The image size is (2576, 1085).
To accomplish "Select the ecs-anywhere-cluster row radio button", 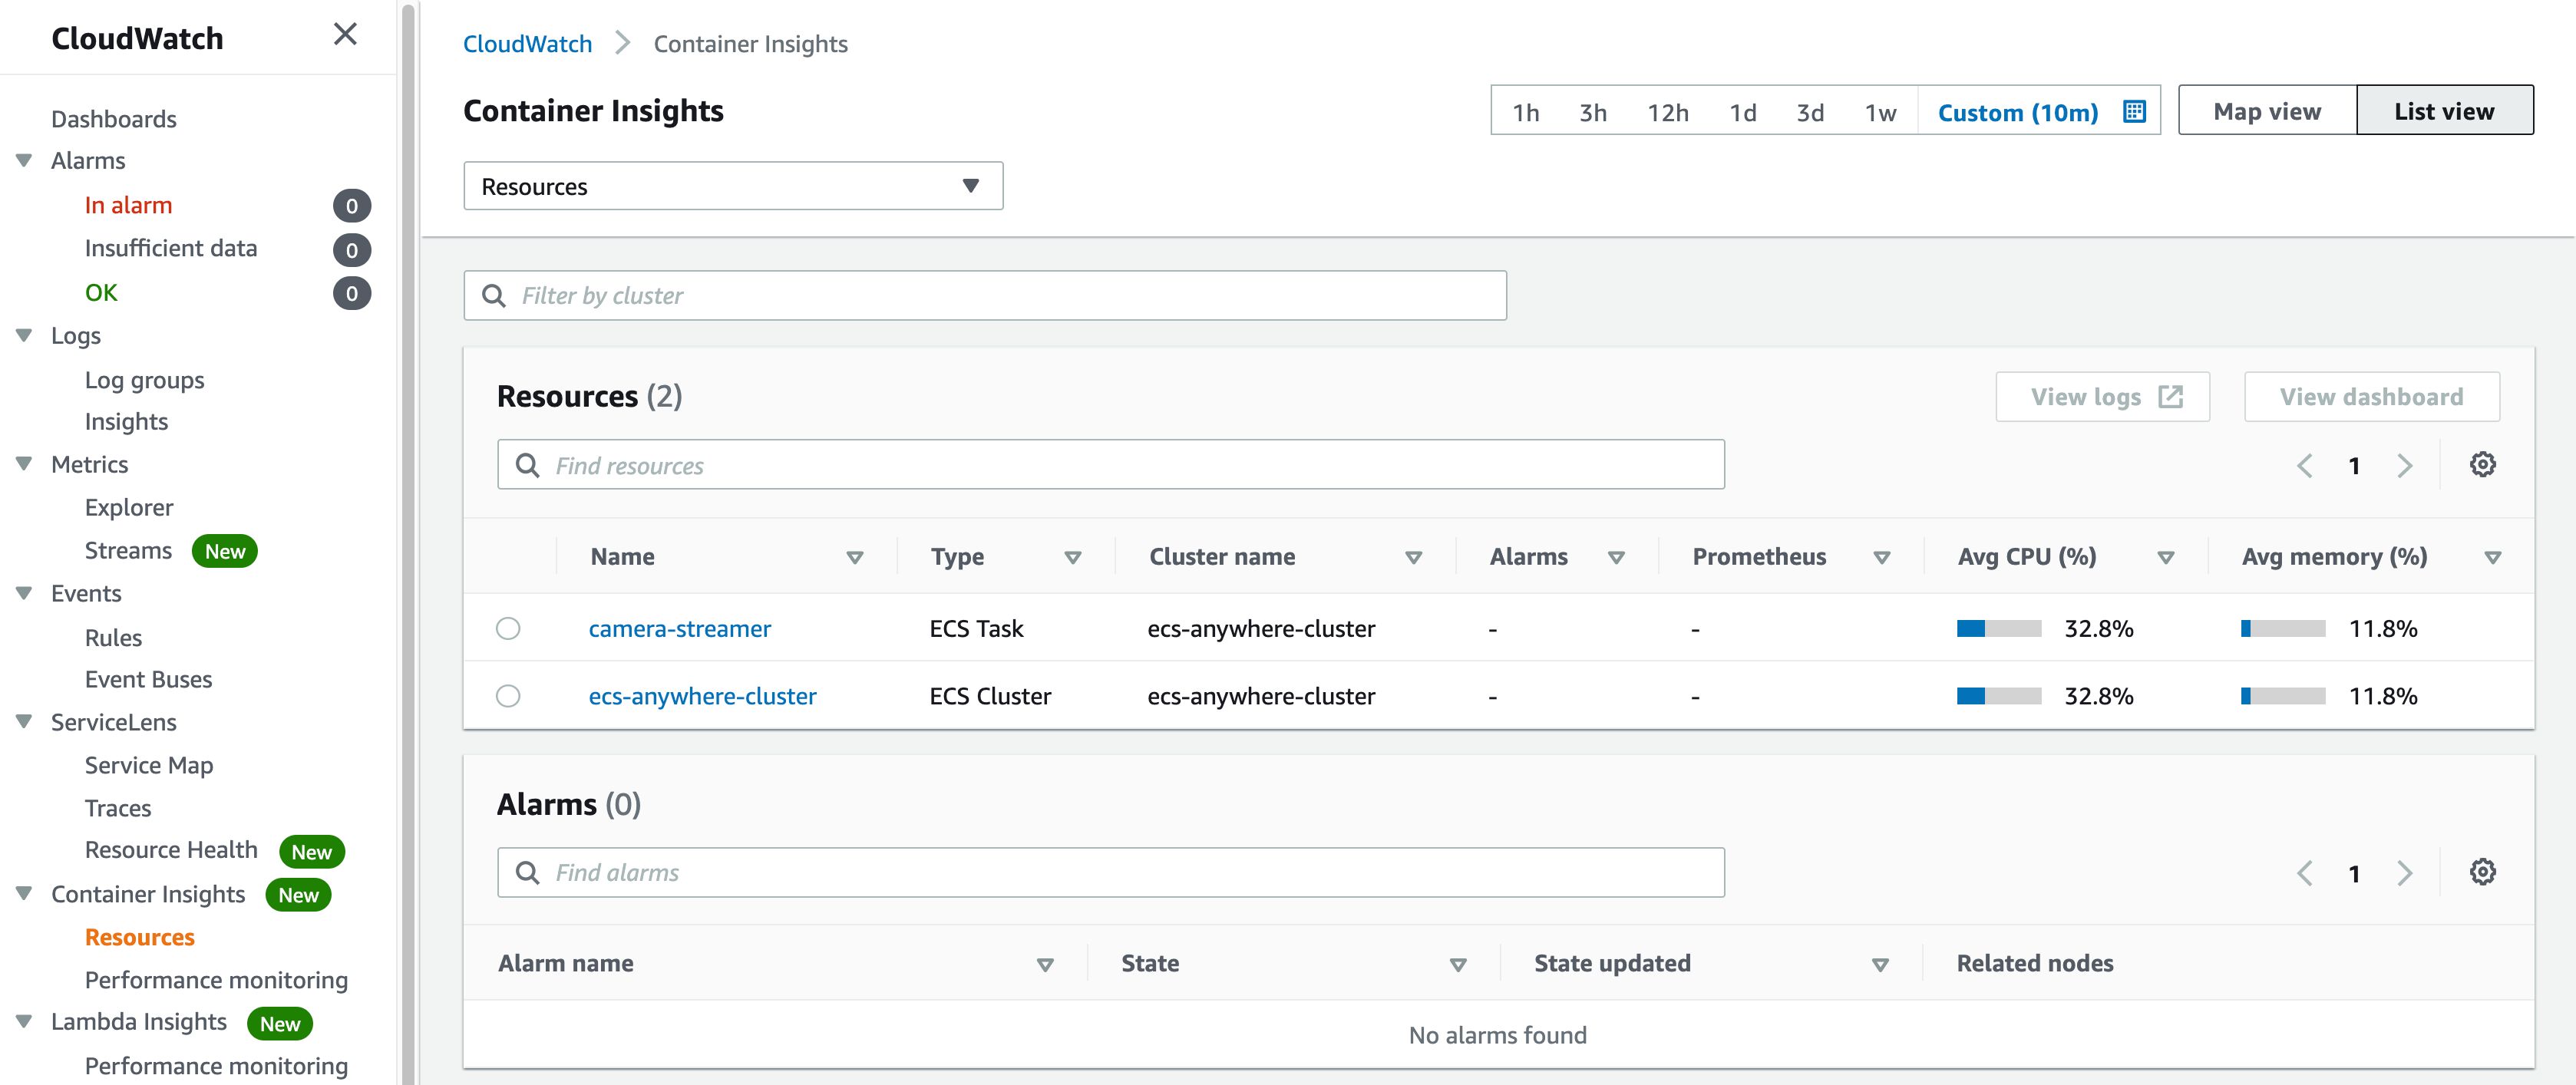I will 508,696.
